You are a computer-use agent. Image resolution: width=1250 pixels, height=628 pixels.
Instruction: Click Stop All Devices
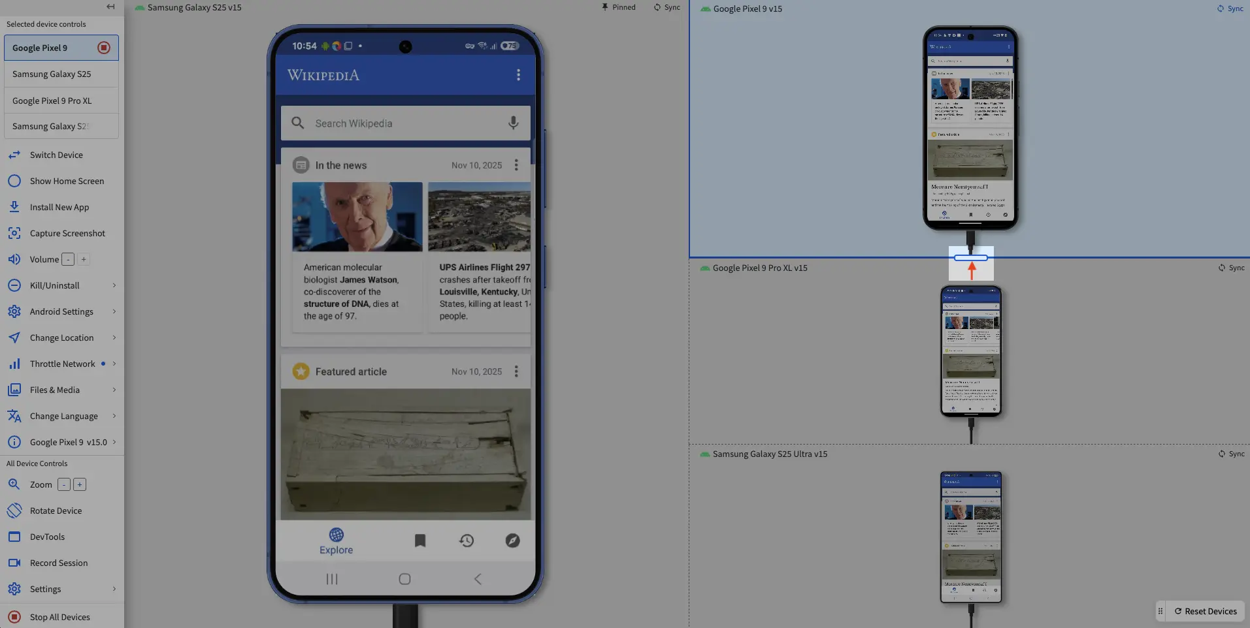pyautogui.click(x=59, y=617)
